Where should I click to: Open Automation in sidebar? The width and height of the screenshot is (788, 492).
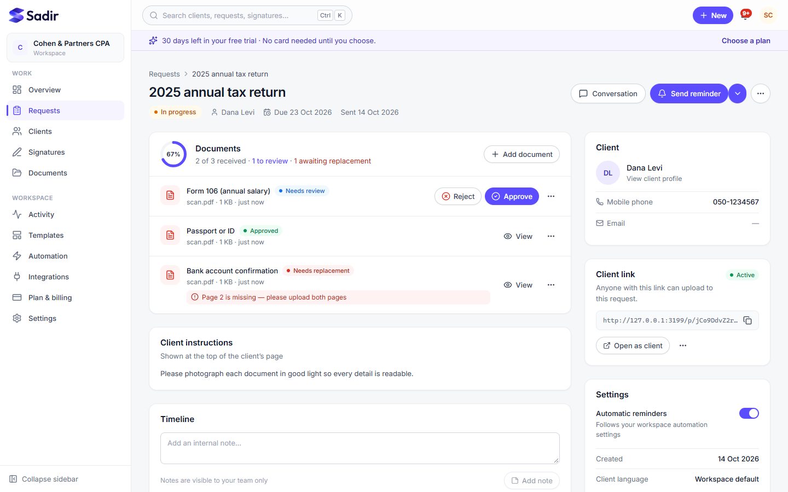[65, 256]
